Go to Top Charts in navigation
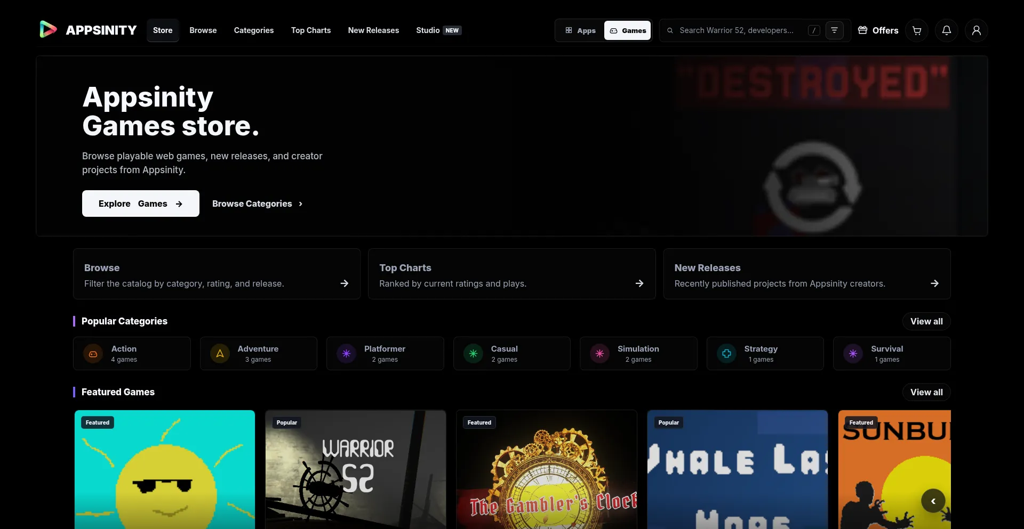The image size is (1024, 529). pos(311,30)
